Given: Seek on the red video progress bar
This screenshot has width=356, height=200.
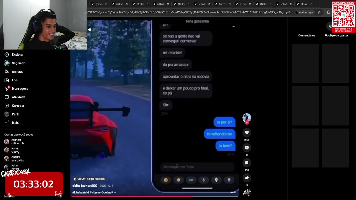Looking at the screenshot, I should click(155, 197).
